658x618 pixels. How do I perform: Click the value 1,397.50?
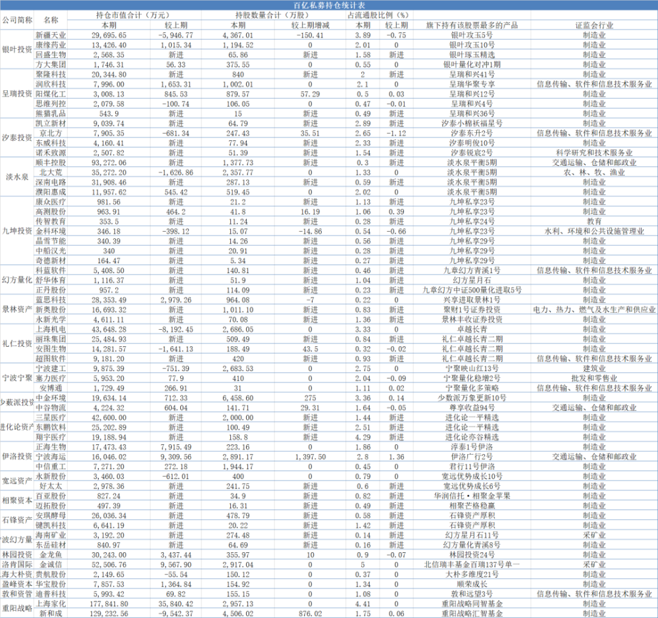point(310,457)
